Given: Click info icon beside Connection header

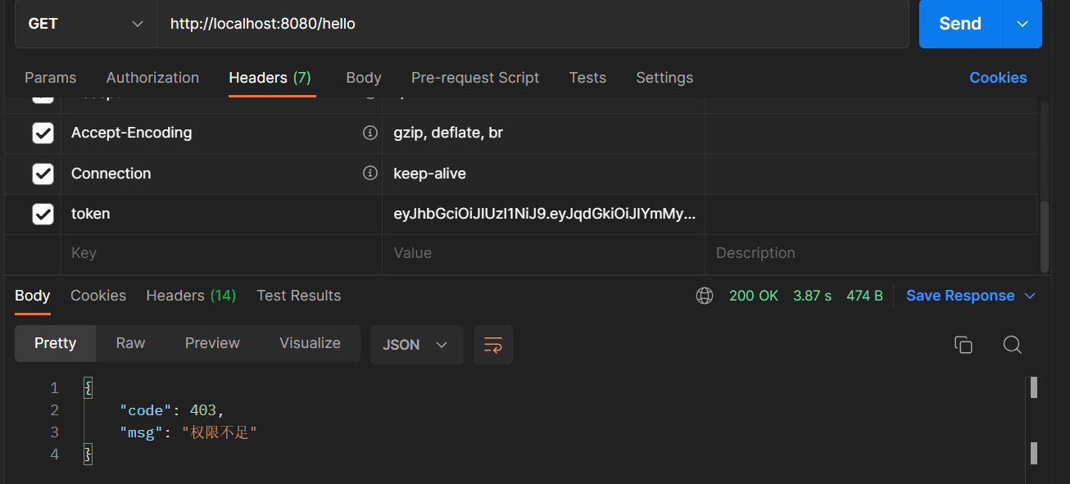Looking at the screenshot, I should tap(370, 174).
